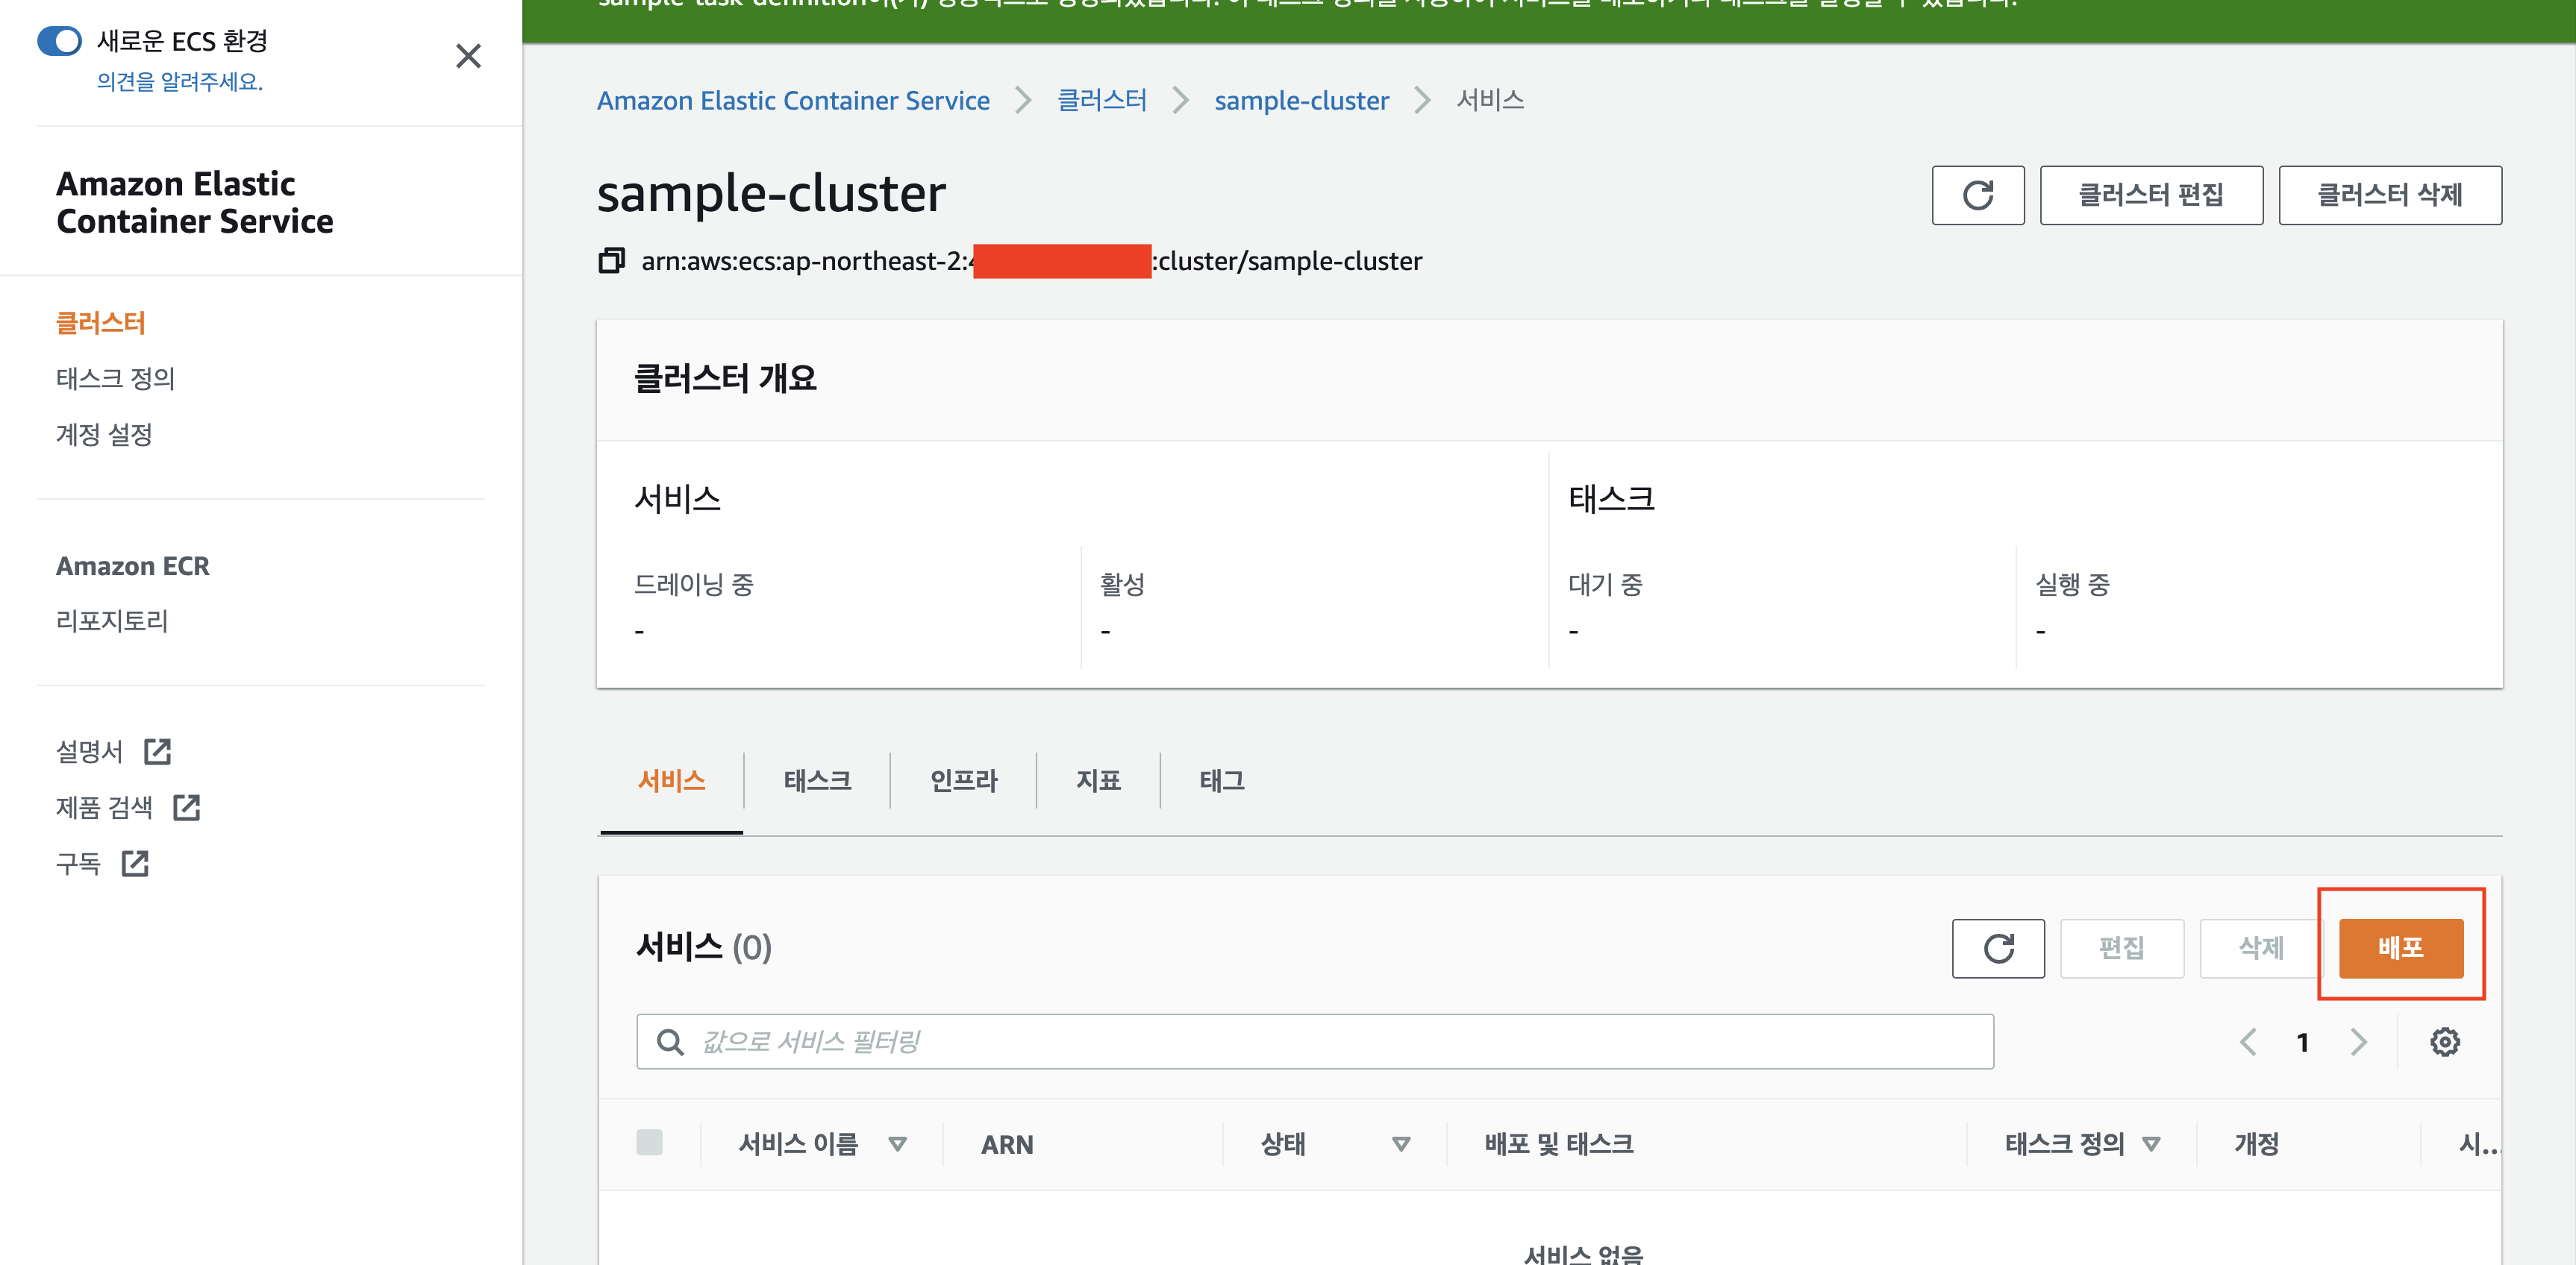
Task: Select 클러스터 in the side navigation
Action: [x=101, y=323]
